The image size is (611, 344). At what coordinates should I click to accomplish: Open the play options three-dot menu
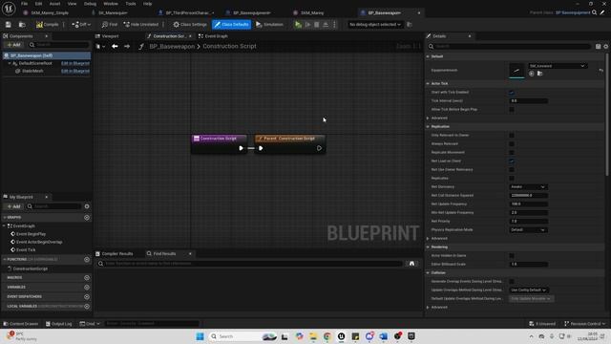point(334,24)
